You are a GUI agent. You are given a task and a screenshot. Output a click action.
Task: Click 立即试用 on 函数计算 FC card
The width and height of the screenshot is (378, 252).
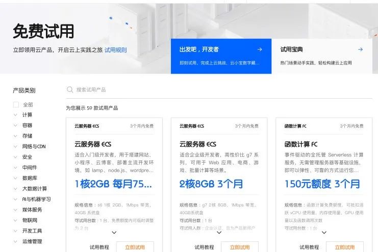(345, 247)
